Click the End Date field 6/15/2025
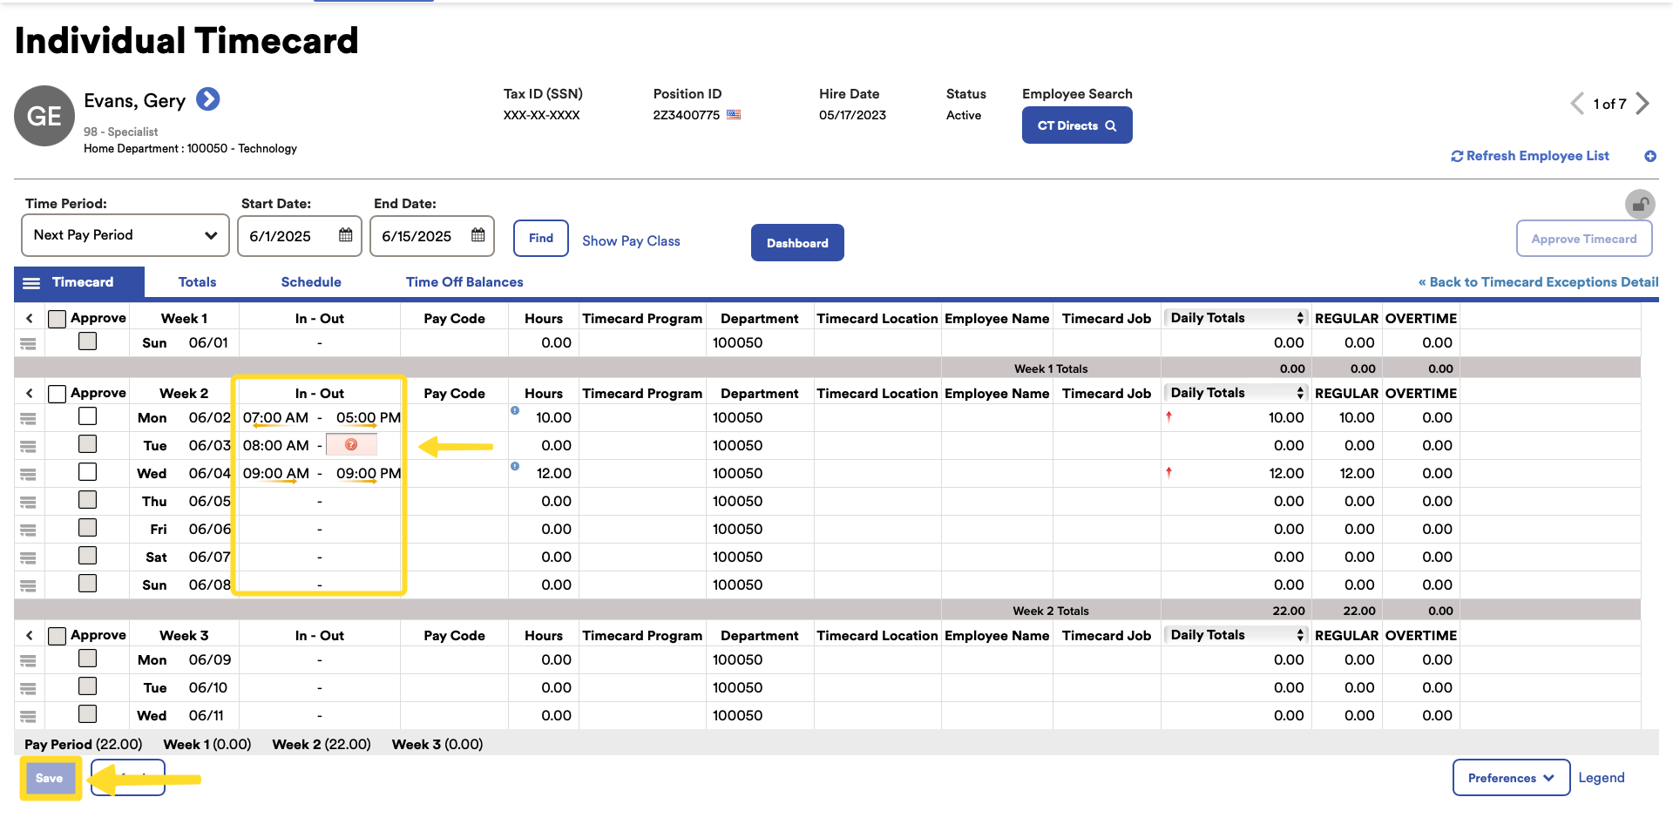The height and width of the screenshot is (831, 1673). [432, 236]
